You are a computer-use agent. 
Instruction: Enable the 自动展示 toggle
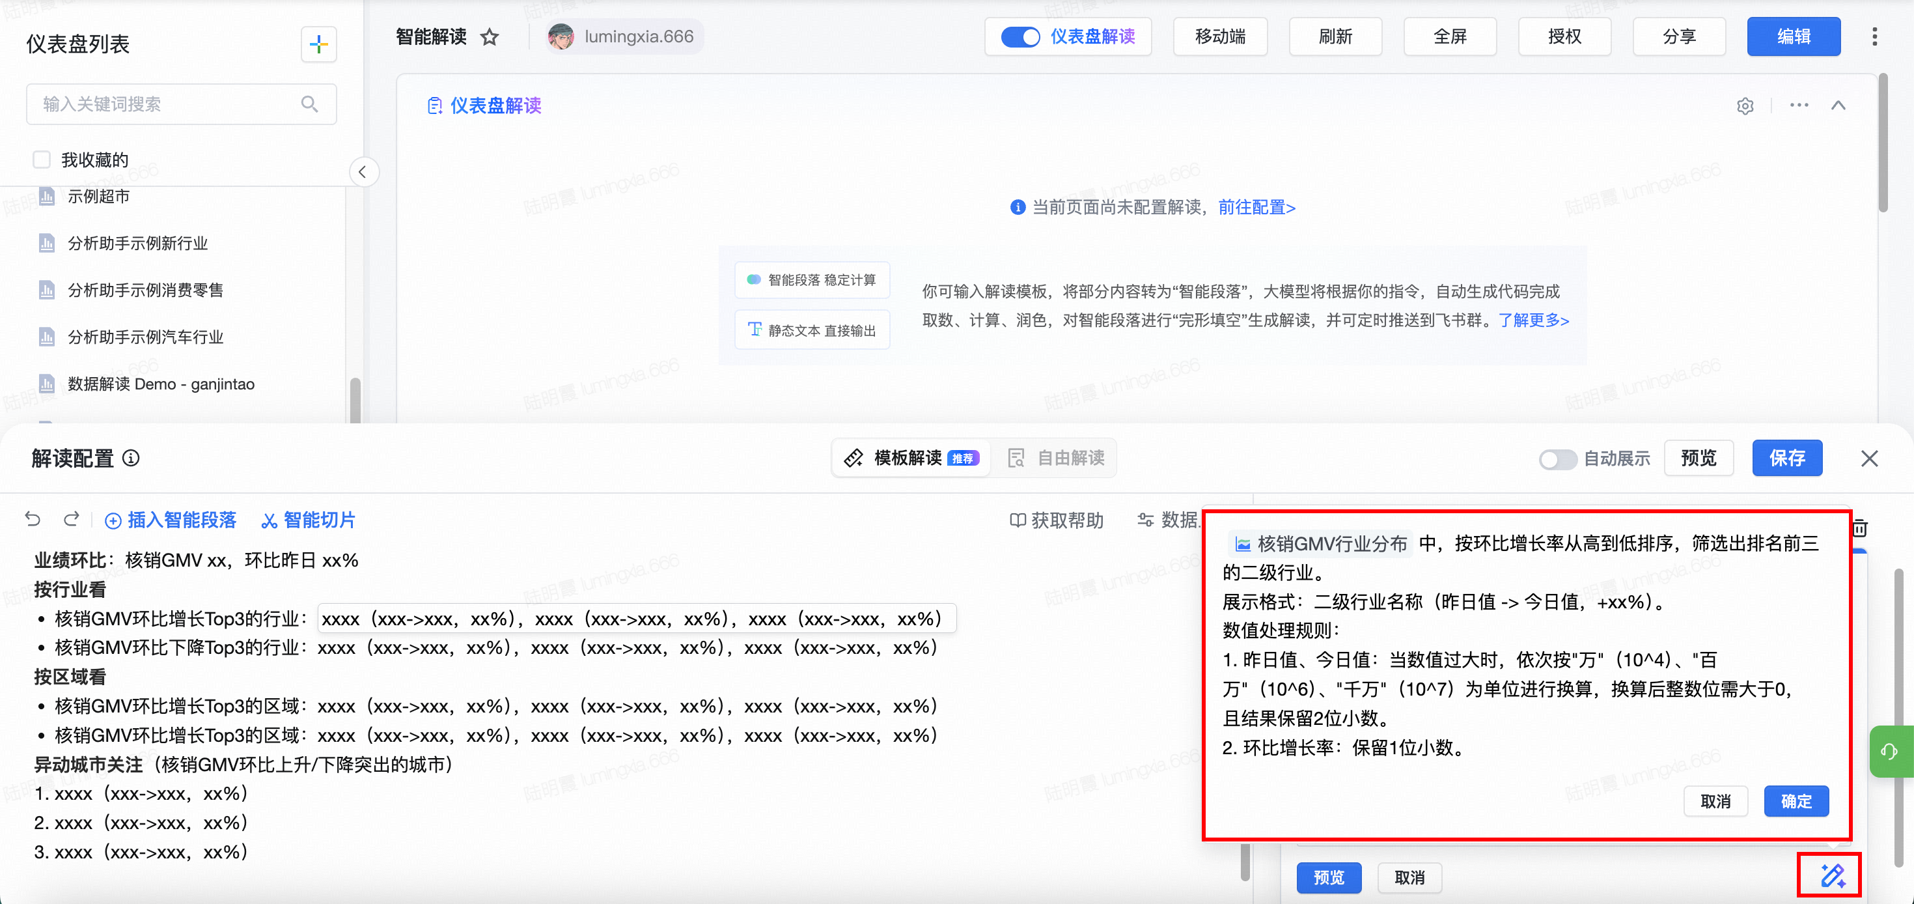click(x=1557, y=459)
